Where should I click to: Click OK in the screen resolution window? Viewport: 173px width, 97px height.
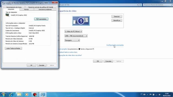coord(98,61)
